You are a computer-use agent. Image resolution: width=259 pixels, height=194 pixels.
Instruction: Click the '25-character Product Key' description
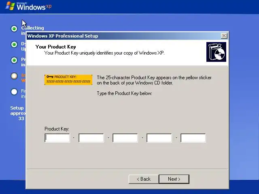click(154, 80)
